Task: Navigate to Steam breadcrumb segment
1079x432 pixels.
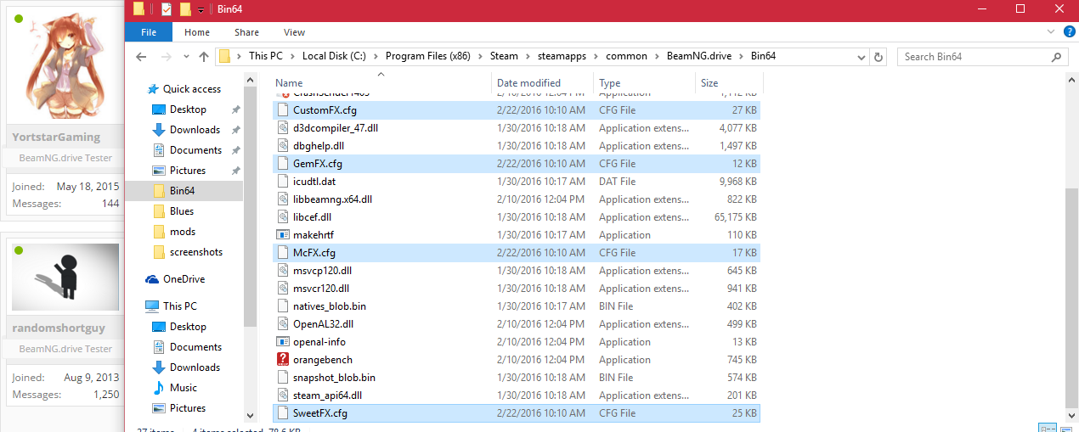Action: click(504, 56)
